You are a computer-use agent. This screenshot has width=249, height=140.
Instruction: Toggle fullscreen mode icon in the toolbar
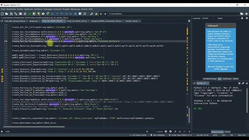85,14
